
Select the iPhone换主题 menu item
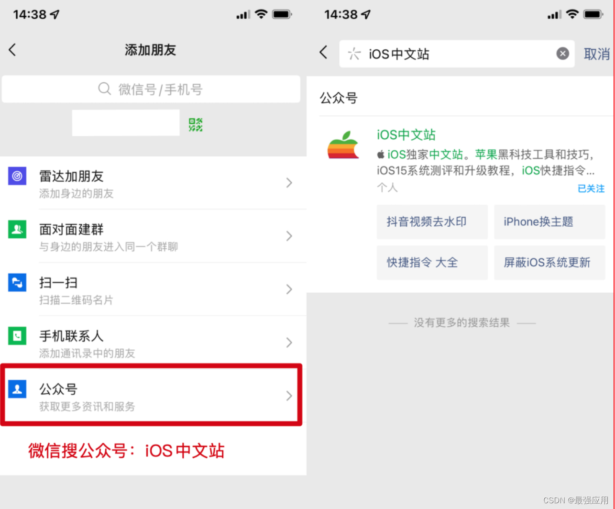pyautogui.click(x=549, y=222)
